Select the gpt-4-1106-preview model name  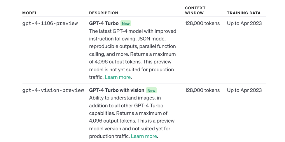[50, 23]
